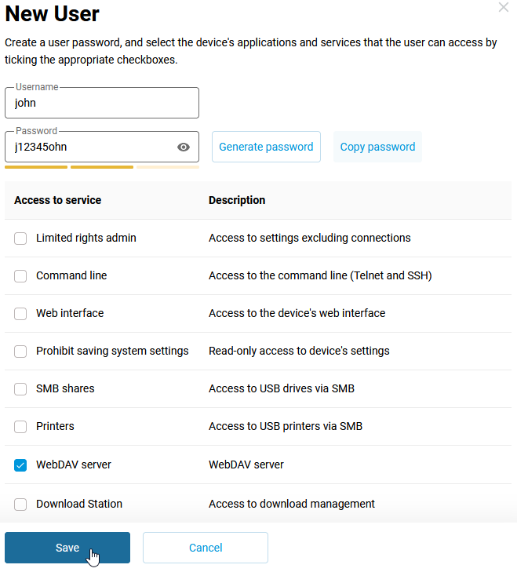Click the Description column header
Viewport: 517px width, 572px height.
coord(237,200)
